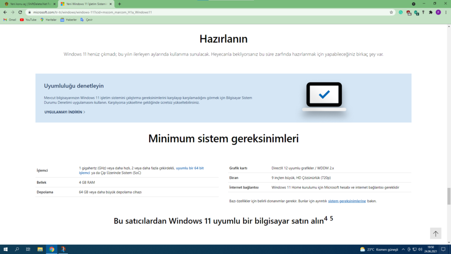Select the 'Minimum sistem gereksinimleri' heading
The width and height of the screenshot is (451, 254).
tap(223, 139)
